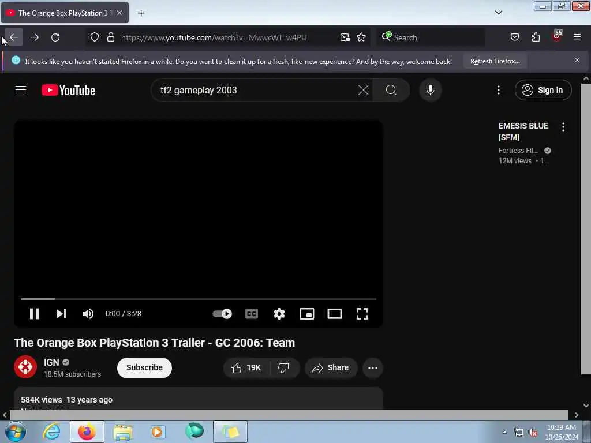
Task: Share the video
Action: coord(331,367)
